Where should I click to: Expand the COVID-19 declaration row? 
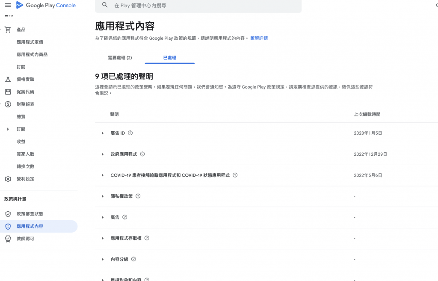[x=103, y=175]
